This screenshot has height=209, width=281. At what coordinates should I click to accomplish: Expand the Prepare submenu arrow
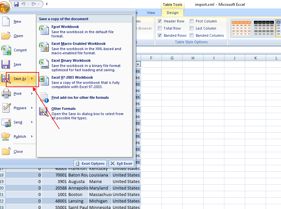point(32,108)
